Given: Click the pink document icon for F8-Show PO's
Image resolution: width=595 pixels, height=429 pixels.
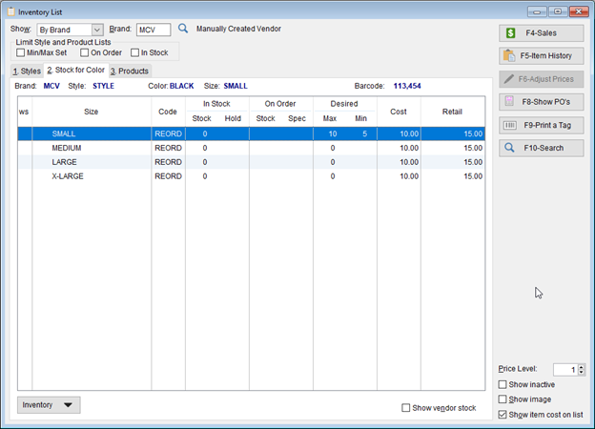Looking at the screenshot, I should pos(510,101).
